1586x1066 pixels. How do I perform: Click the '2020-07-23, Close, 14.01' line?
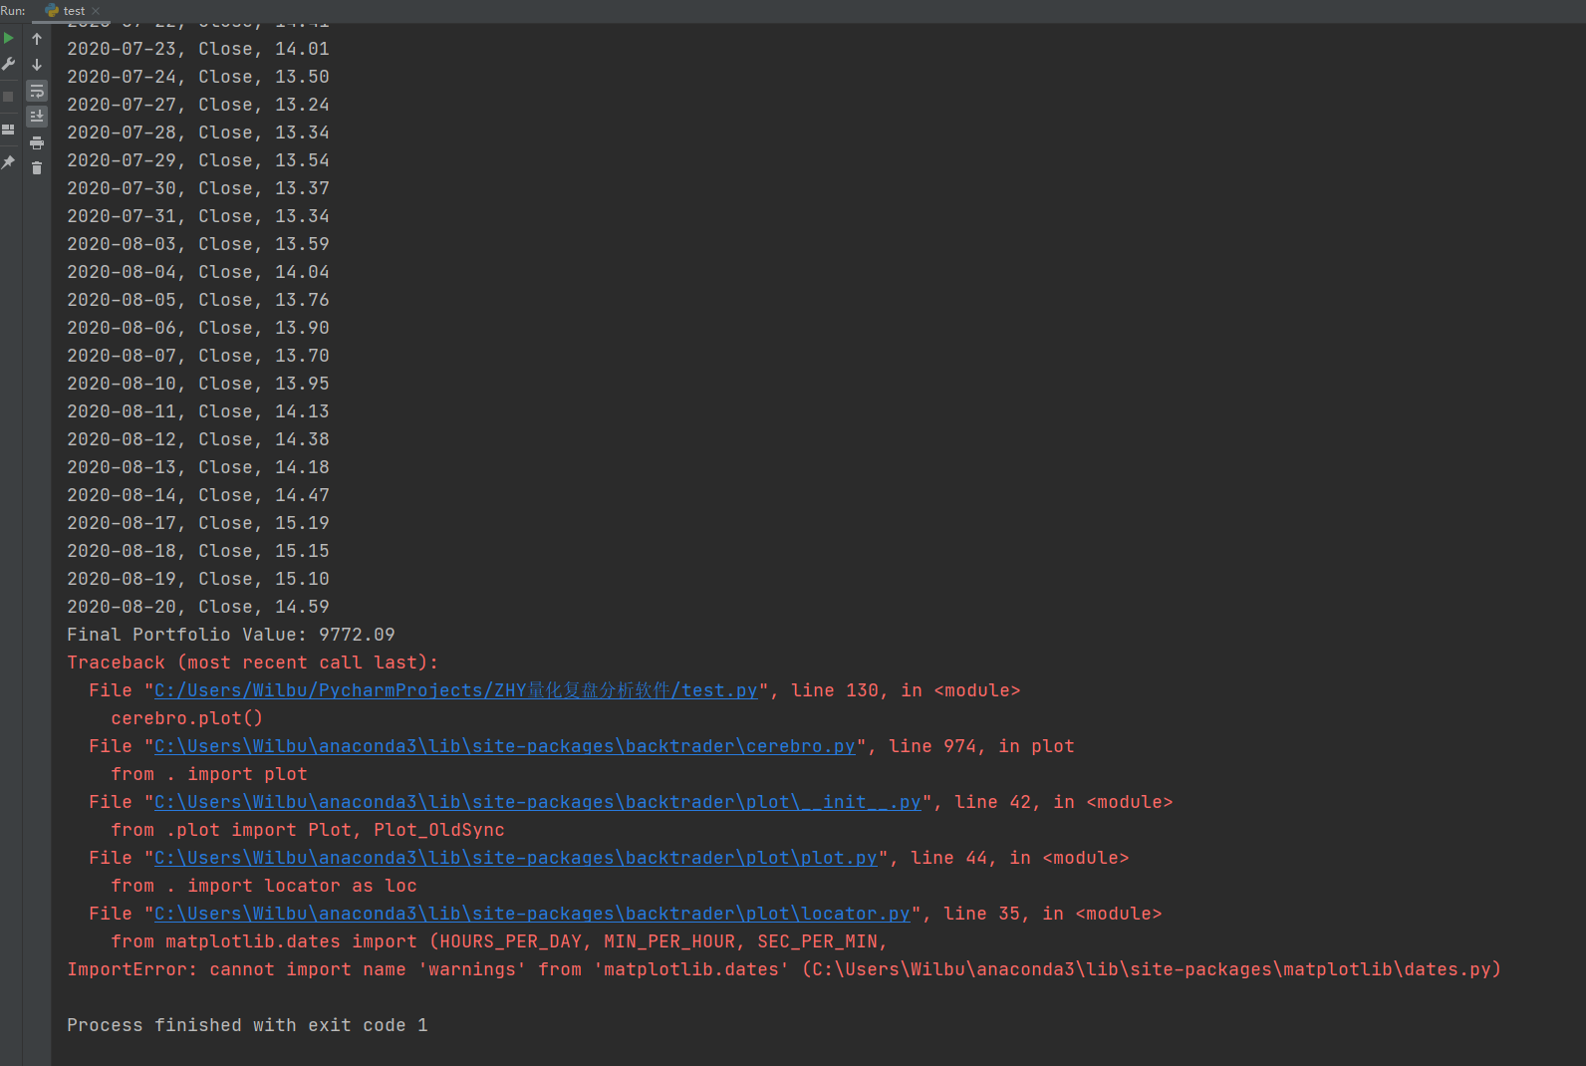[198, 49]
